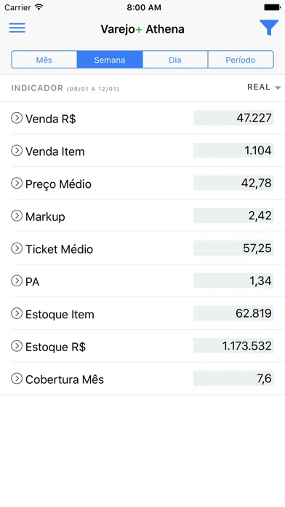Screen dimensions: 285x507
Task: Tap the chevron circle beside Preço Médio
Action: (17, 184)
